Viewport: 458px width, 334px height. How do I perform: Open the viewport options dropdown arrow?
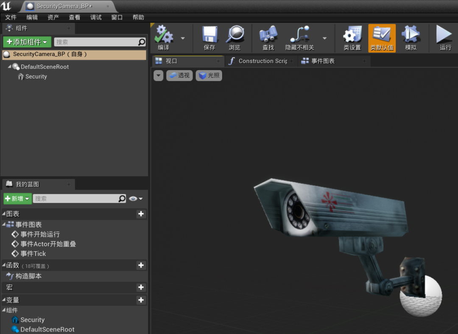pos(158,76)
